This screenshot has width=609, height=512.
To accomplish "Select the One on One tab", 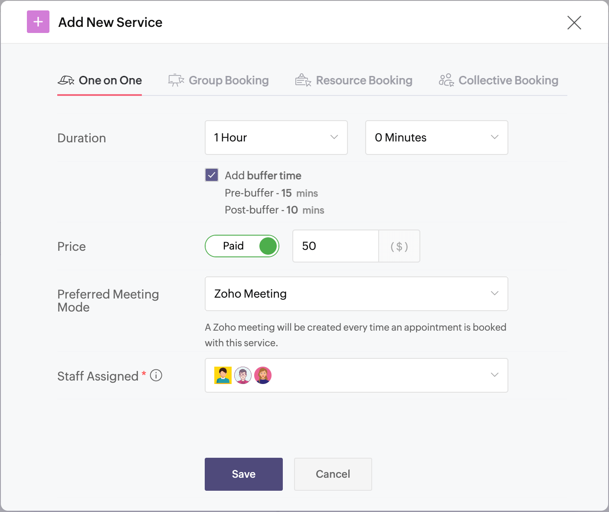I will click(x=99, y=80).
